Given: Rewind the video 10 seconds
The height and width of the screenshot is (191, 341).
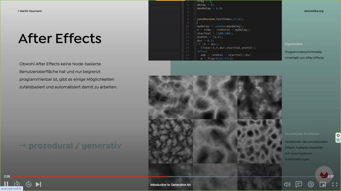Looking at the screenshot, I should 17,184.
